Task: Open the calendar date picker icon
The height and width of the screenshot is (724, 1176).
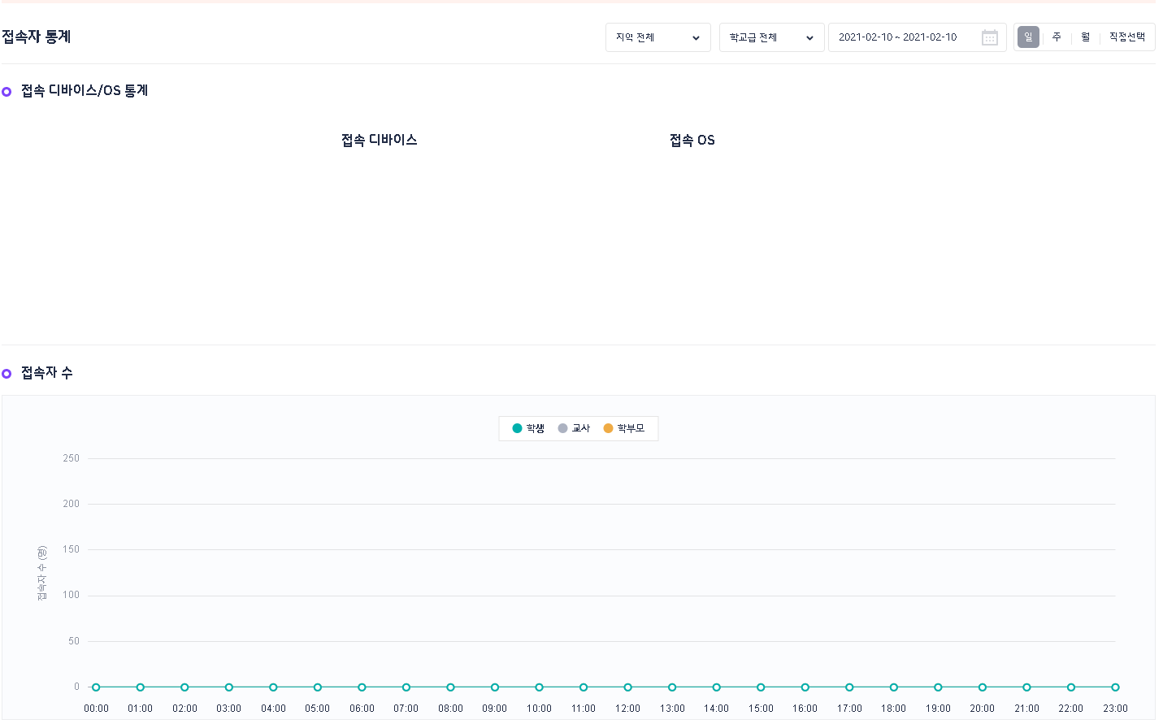Action: [x=989, y=37]
